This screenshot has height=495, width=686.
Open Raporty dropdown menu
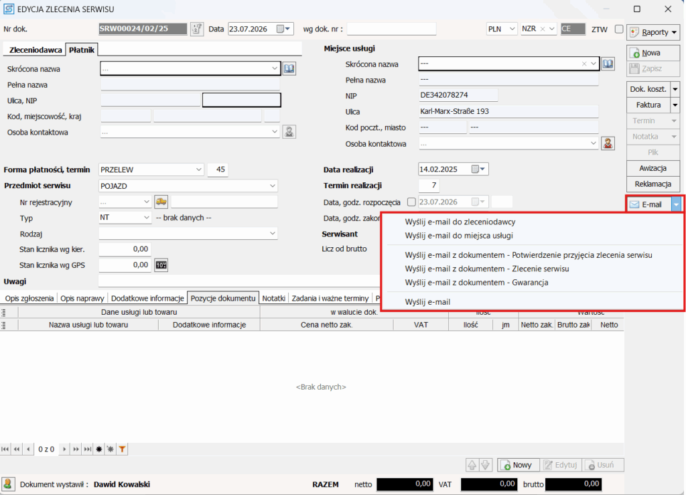pos(654,32)
